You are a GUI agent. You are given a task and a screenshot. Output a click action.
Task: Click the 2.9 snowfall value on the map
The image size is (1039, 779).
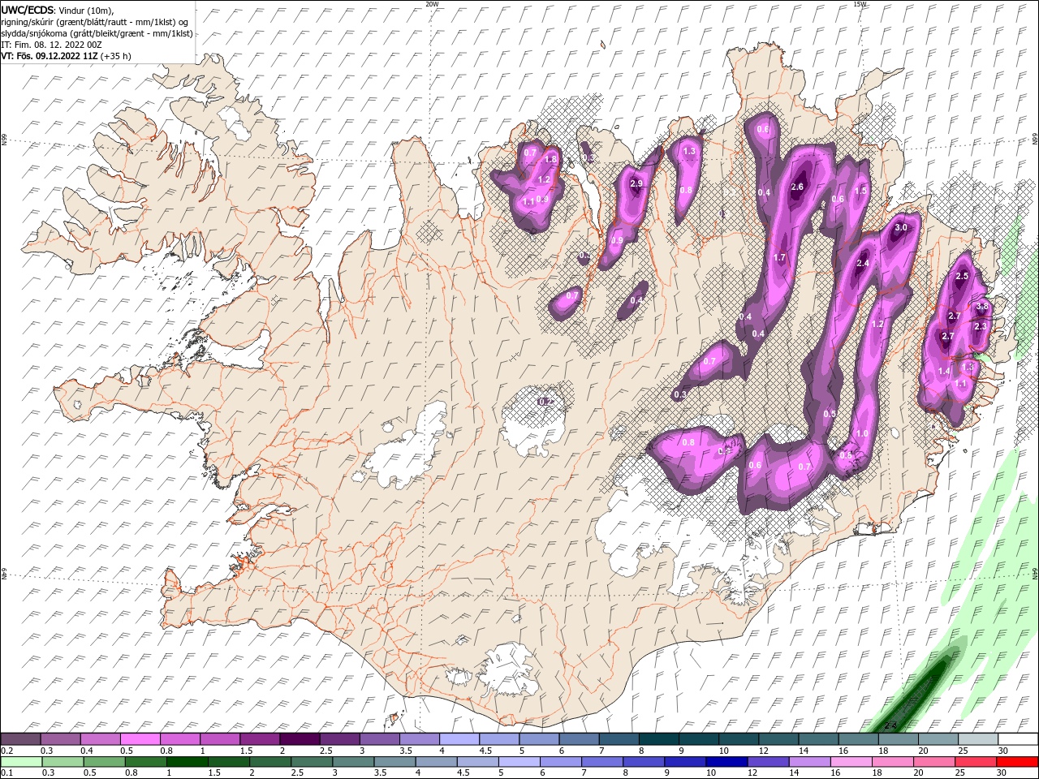(x=636, y=184)
